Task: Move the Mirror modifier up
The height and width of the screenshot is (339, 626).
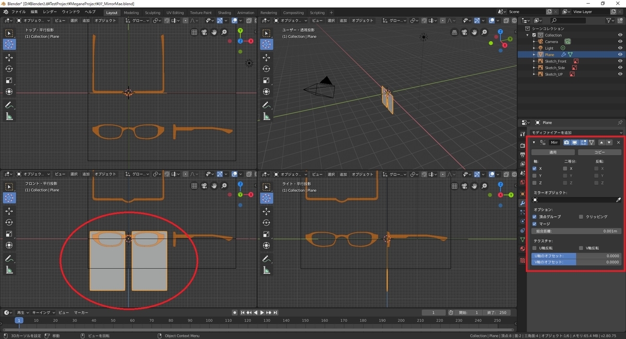Action: tap(601, 142)
